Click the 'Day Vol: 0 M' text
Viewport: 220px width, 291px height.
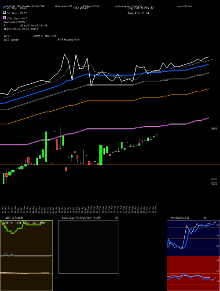[x=138, y=13]
